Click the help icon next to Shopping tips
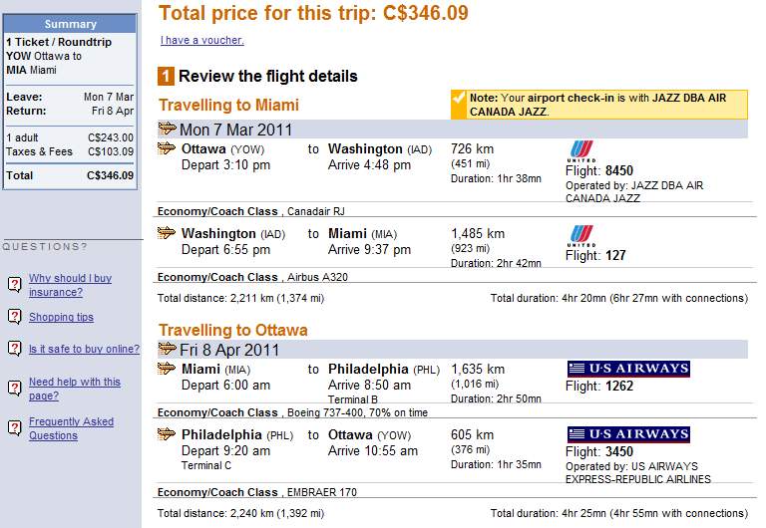 click(15, 317)
